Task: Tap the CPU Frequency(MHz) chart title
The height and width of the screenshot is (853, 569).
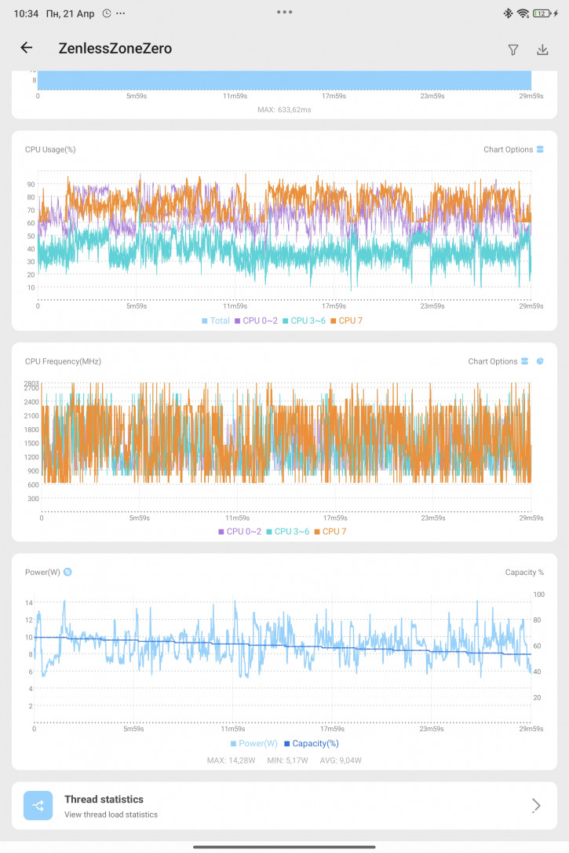Action: (x=63, y=361)
